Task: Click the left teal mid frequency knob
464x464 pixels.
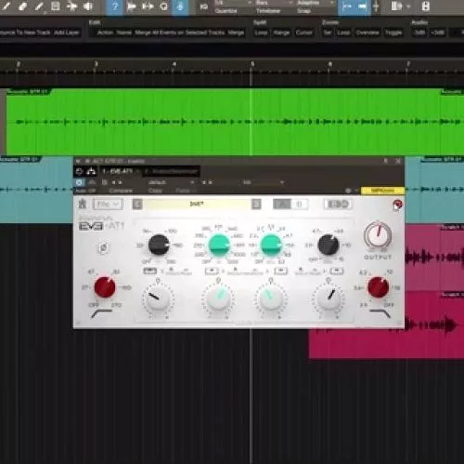Action: [x=219, y=245]
